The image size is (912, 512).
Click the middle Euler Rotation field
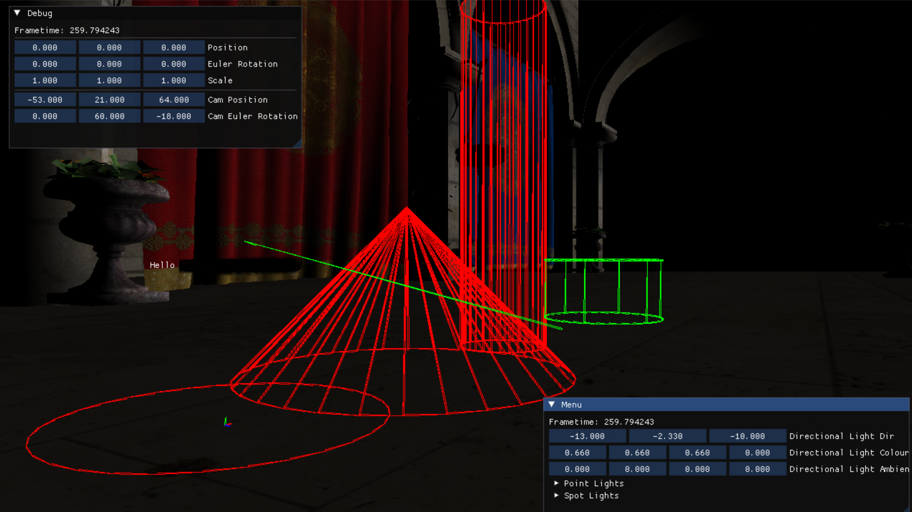pos(109,63)
